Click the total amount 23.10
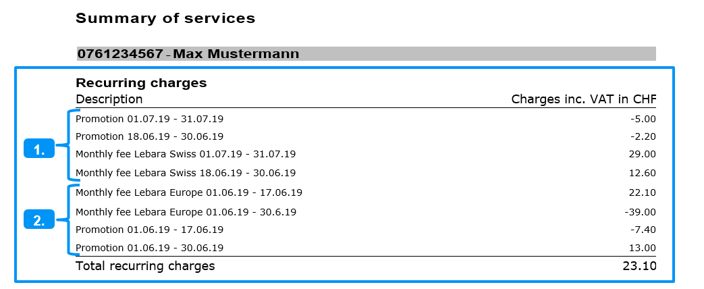 tap(639, 266)
